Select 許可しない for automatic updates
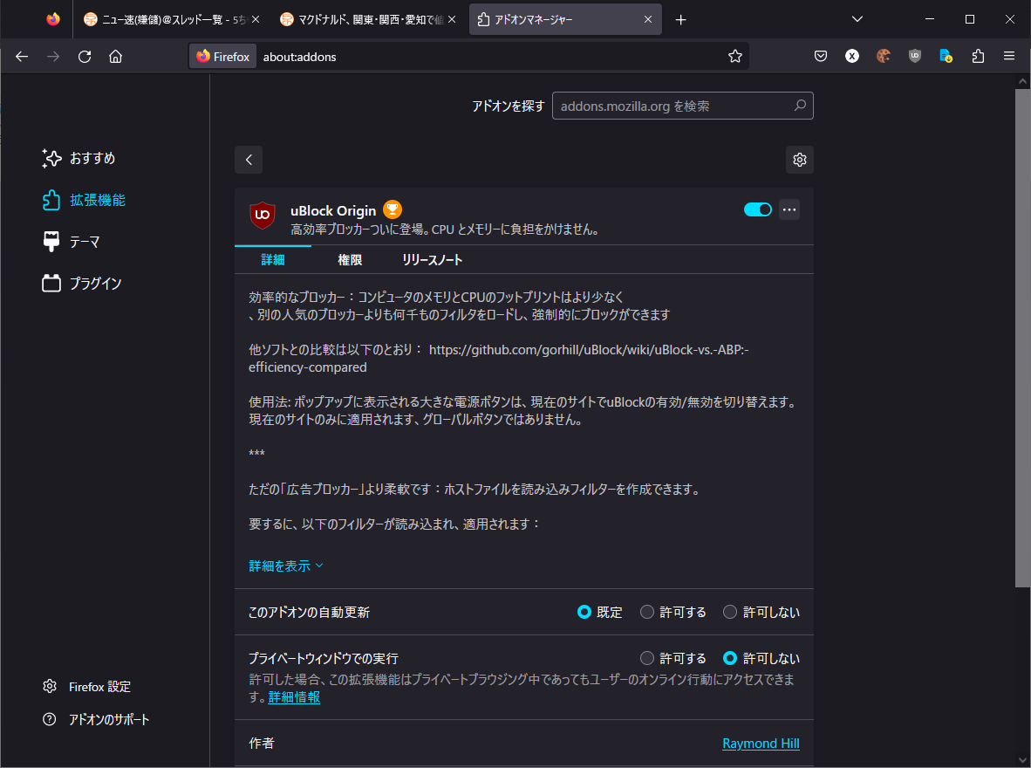Image resolution: width=1031 pixels, height=768 pixels. coord(730,612)
